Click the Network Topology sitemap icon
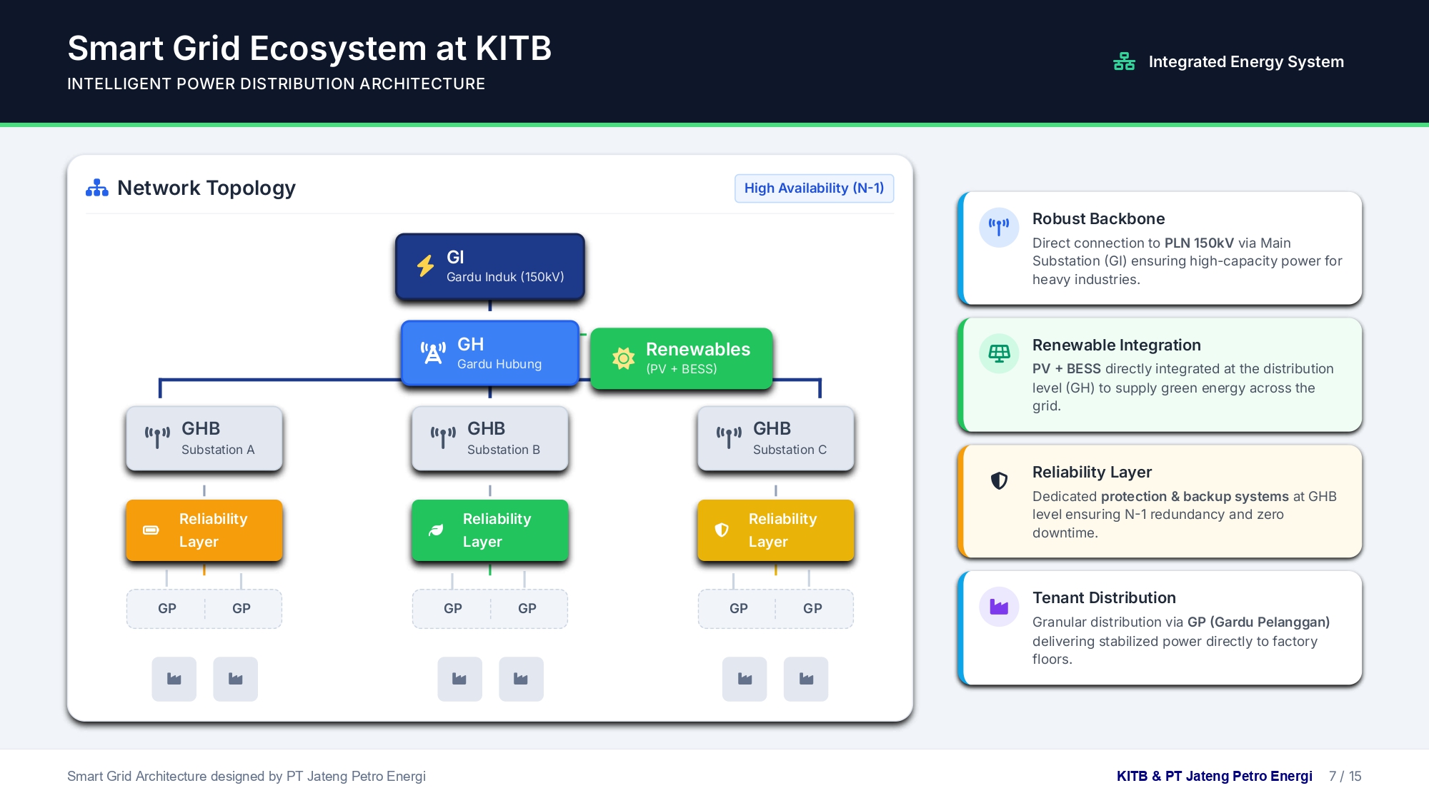The image size is (1429, 803). tap(97, 188)
